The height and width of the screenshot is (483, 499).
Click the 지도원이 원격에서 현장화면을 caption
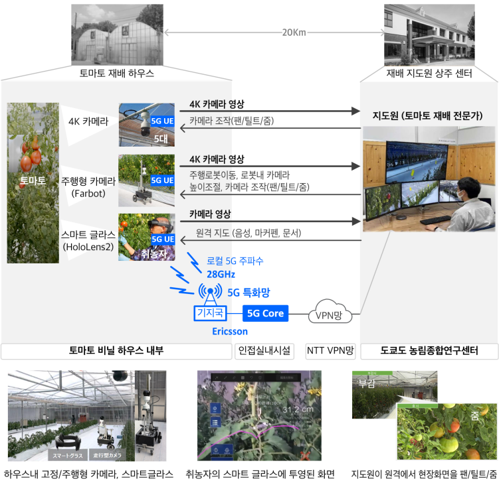click(424, 474)
